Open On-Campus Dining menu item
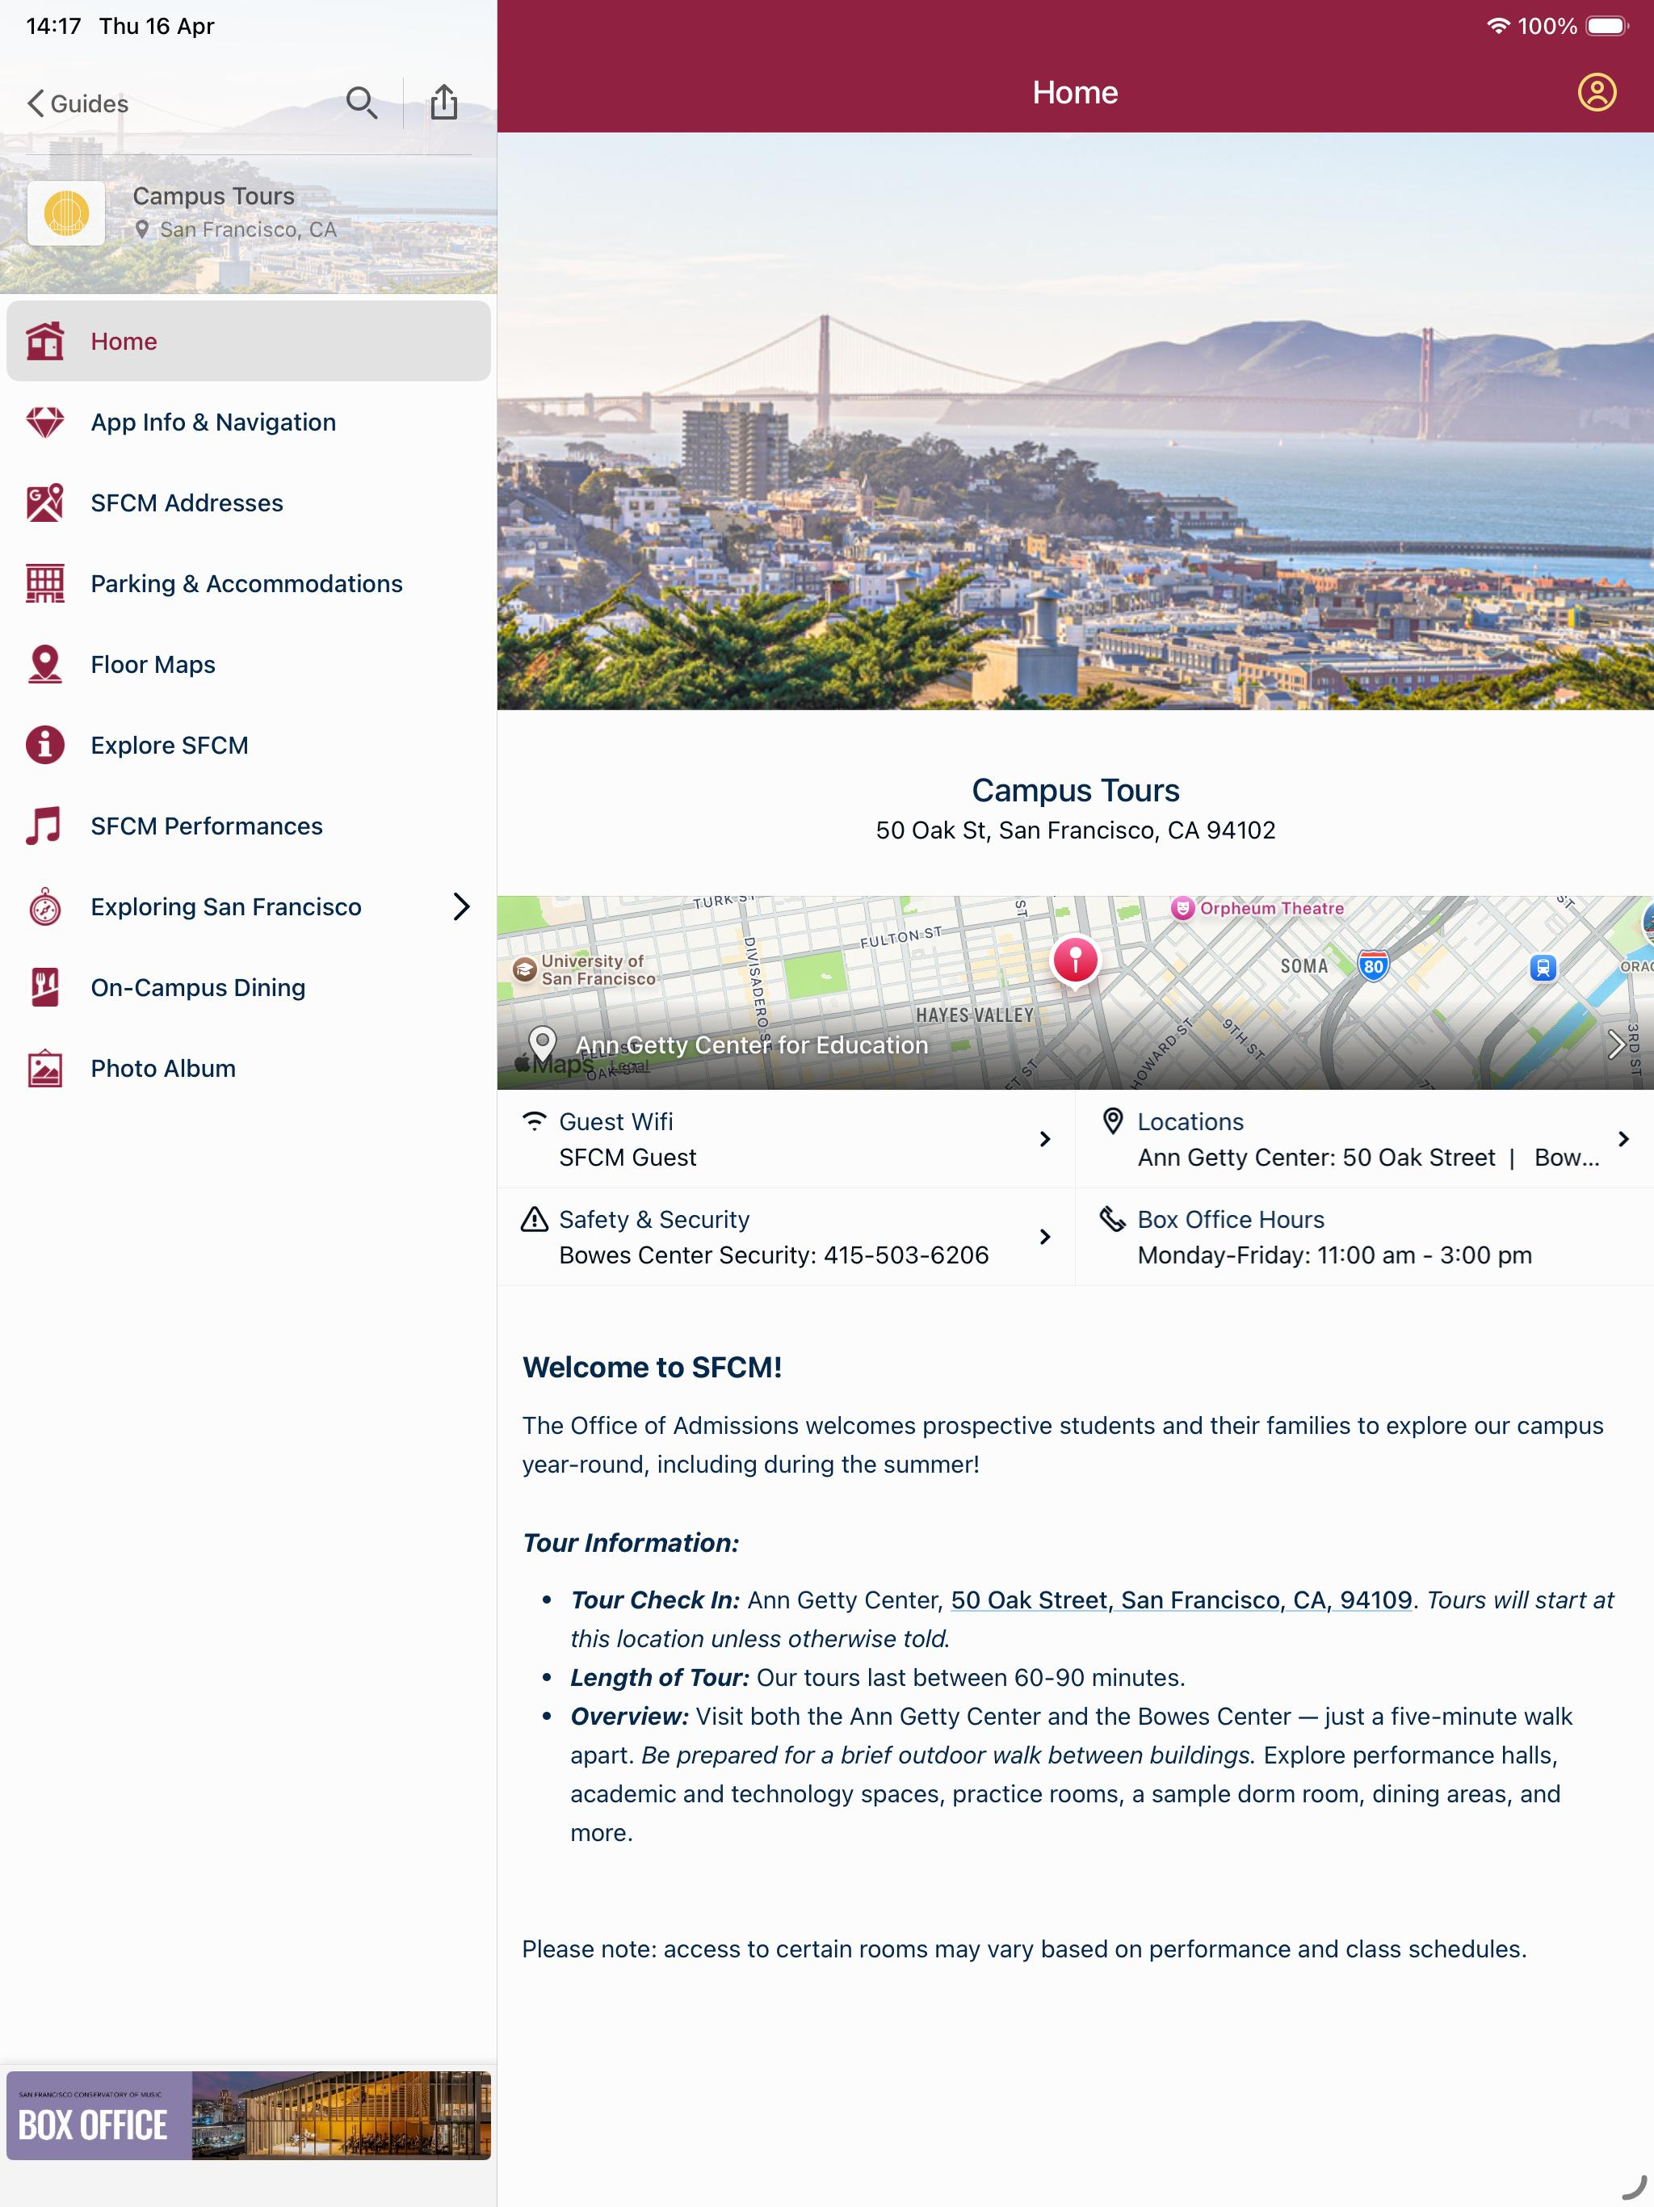 click(x=249, y=988)
